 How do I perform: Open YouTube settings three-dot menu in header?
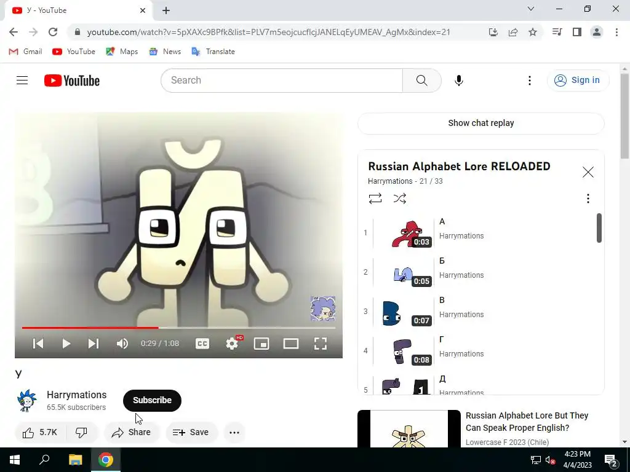pyautogui.click(x=530, y=81)
